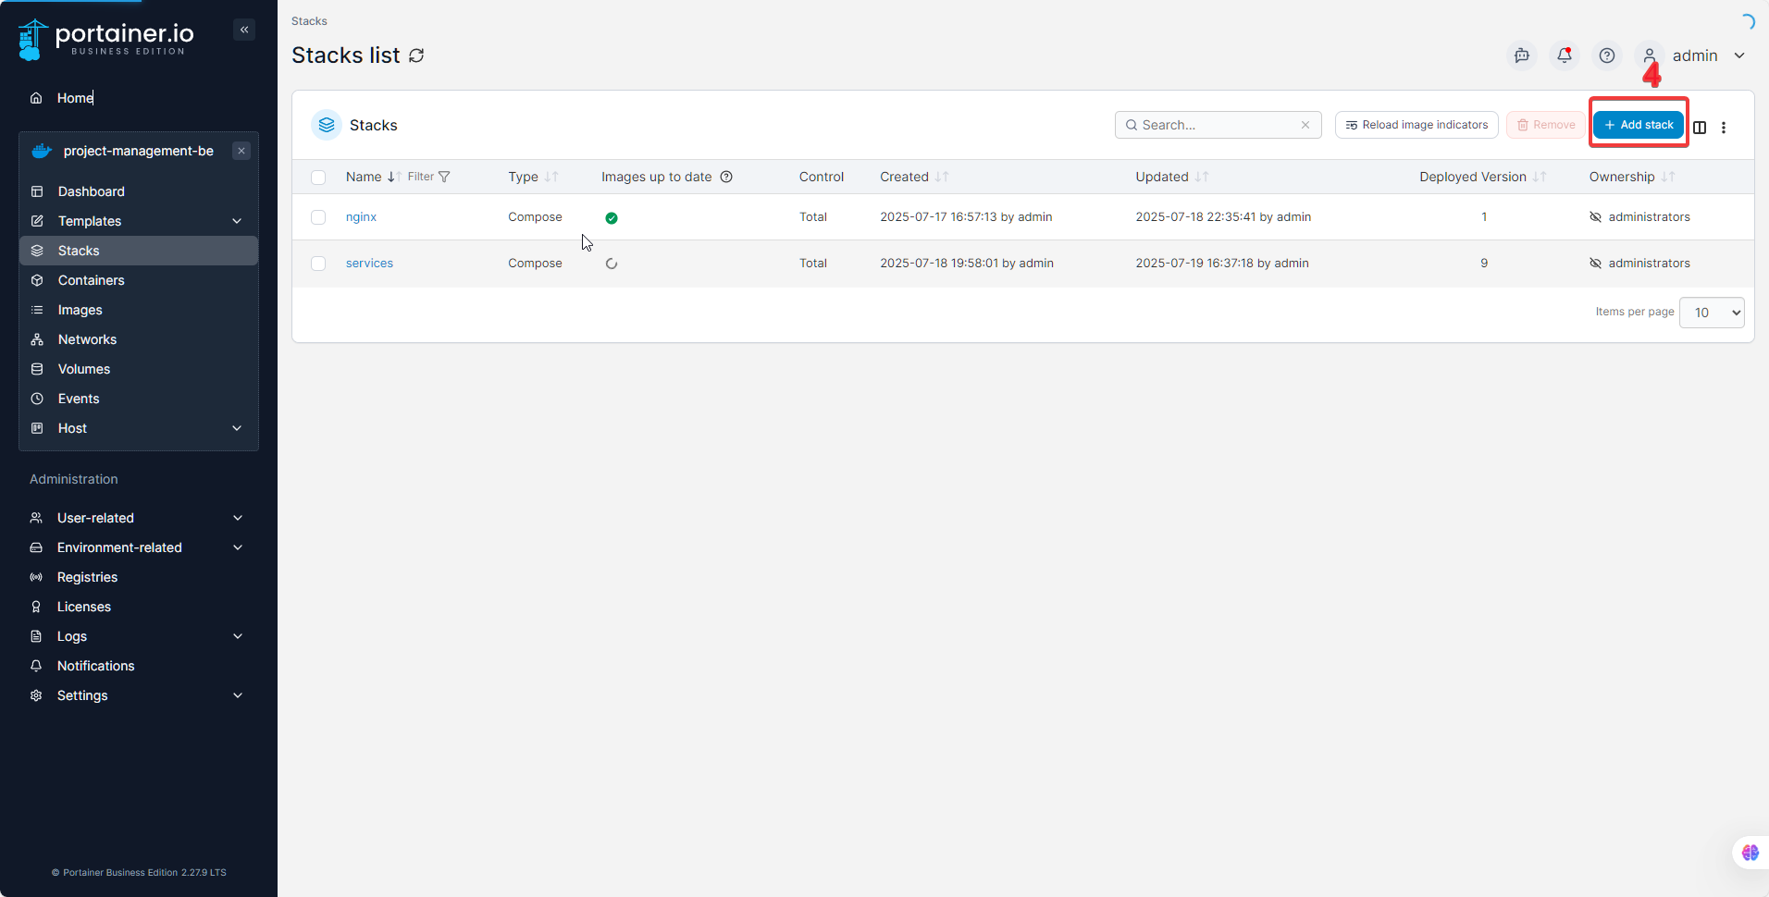Check the nginx stack row checkbox
Viewport: 1769px width, 897px height.
coord(318,217)
